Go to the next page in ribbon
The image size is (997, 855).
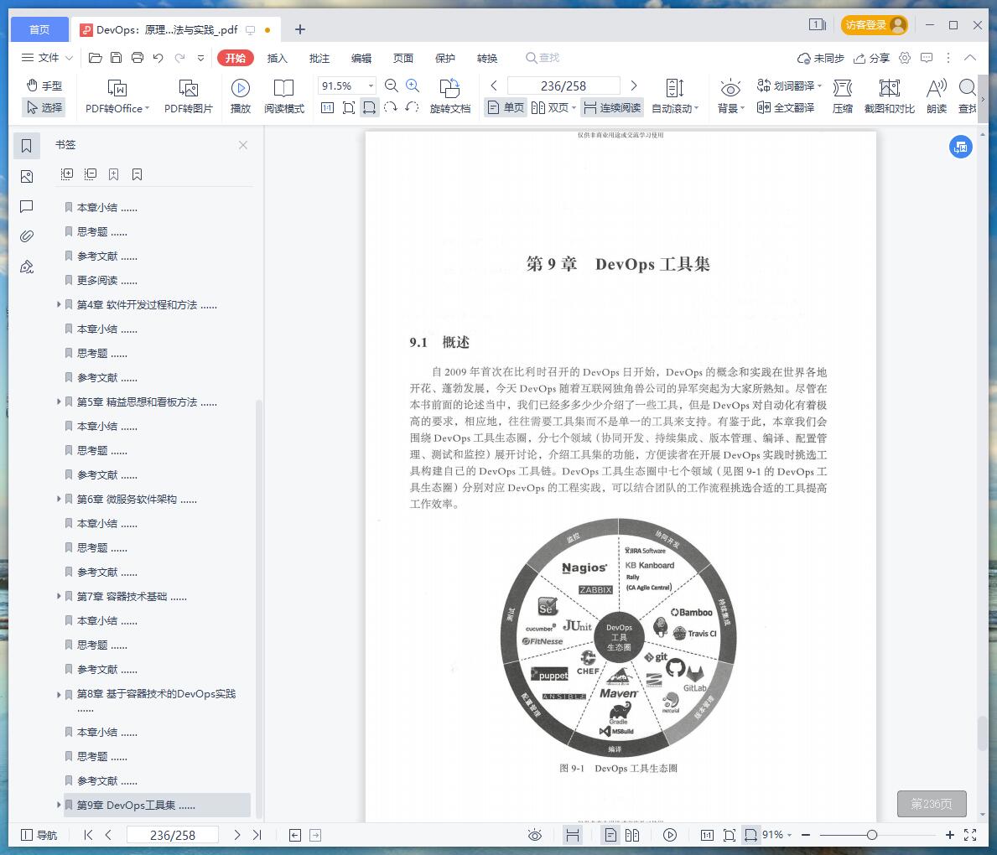[633, 85]
